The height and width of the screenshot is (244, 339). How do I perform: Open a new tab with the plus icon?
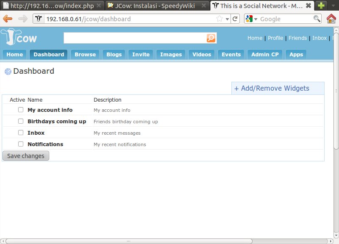click(322, 6)
